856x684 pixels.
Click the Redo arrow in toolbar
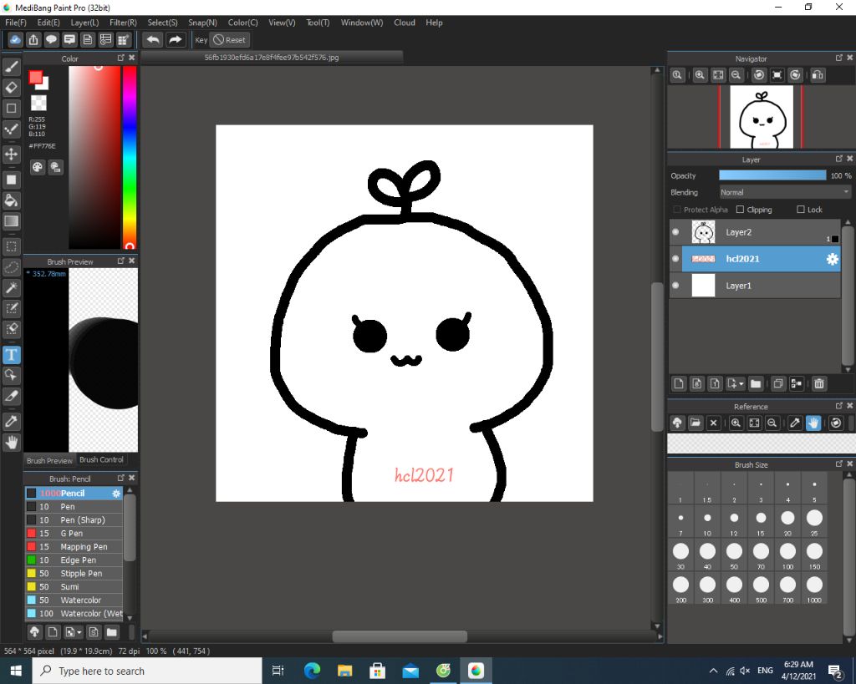(176, 40)
